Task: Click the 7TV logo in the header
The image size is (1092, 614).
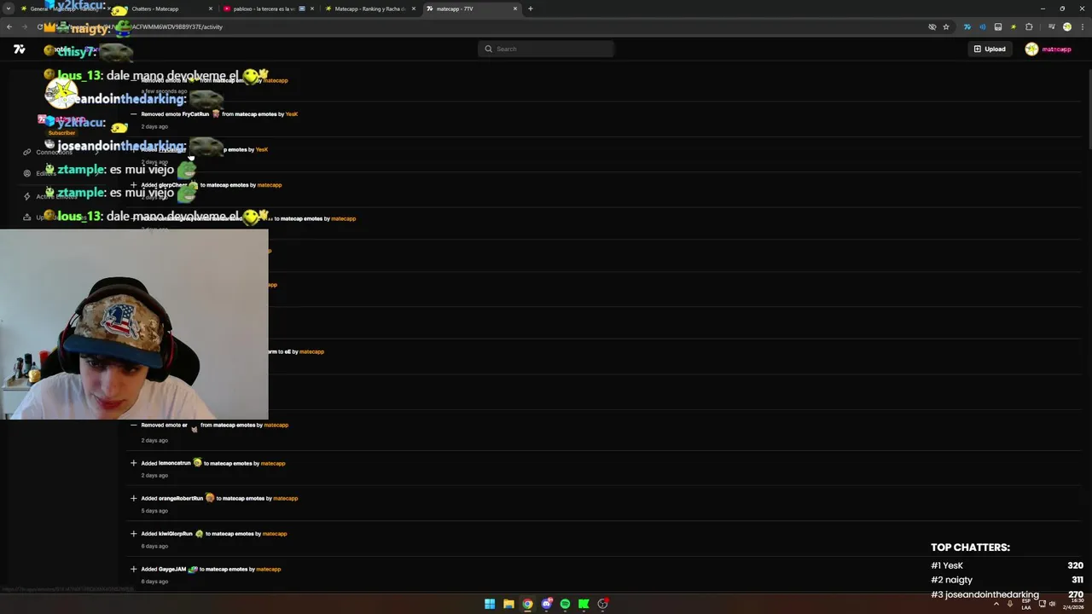Action: tap(20, 49)
